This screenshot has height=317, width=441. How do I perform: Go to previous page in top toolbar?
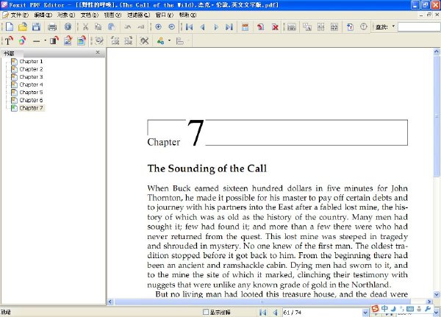coord(203,27)
